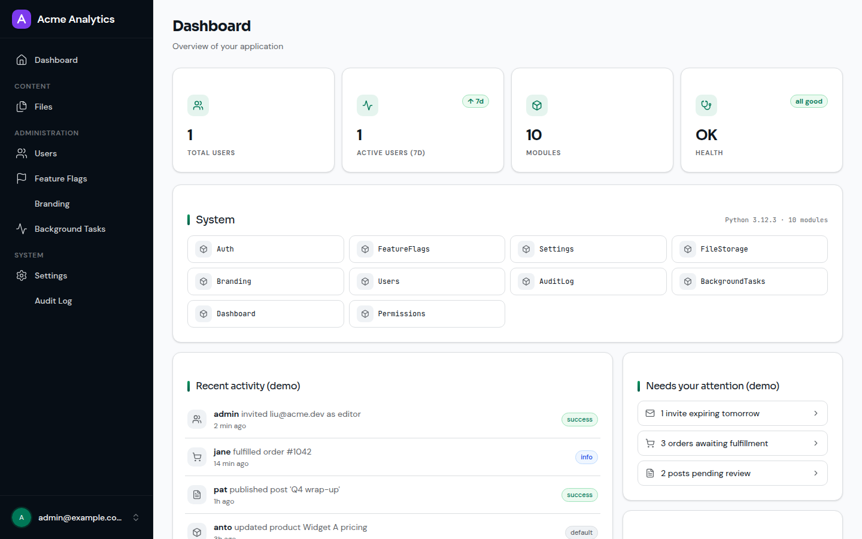Click the Total Users card icon

pyautogui.click(x=198, y=105)
